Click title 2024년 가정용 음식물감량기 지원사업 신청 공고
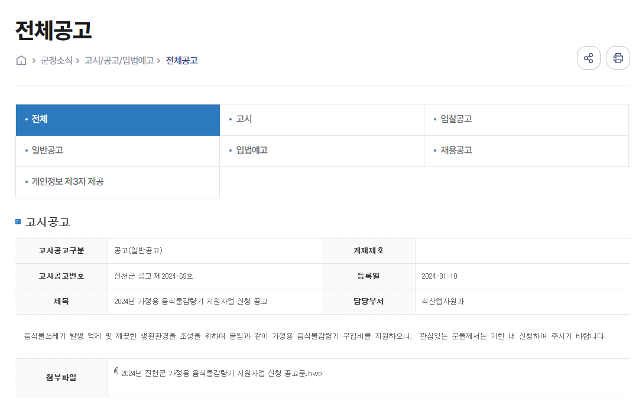This screenshot has width=639, height=402. point(191,302)
